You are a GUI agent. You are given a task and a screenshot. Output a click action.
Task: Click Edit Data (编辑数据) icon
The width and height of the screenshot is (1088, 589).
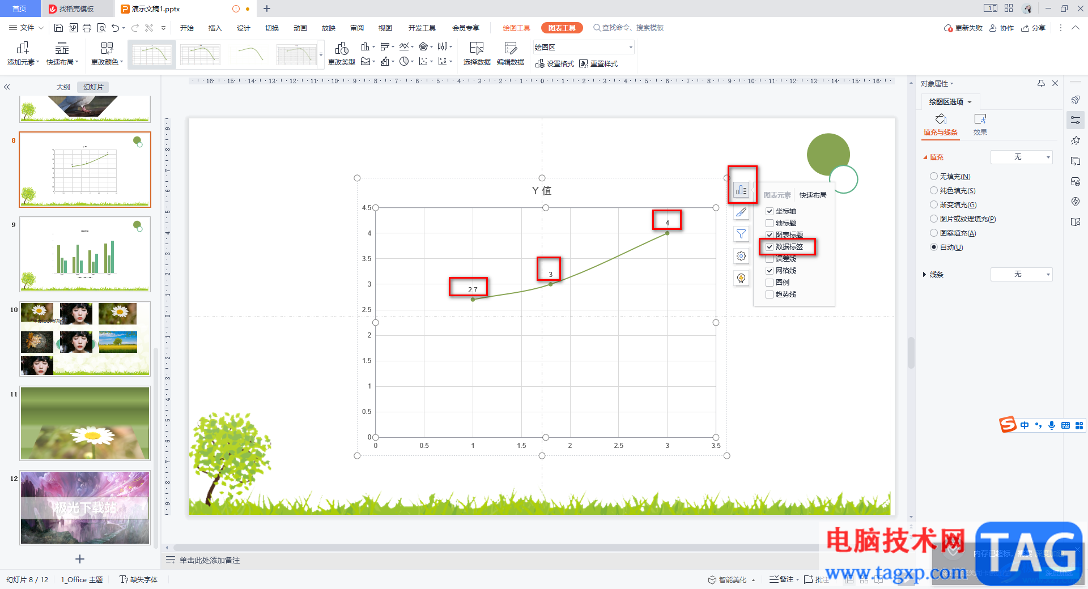[x=511, y=54]
